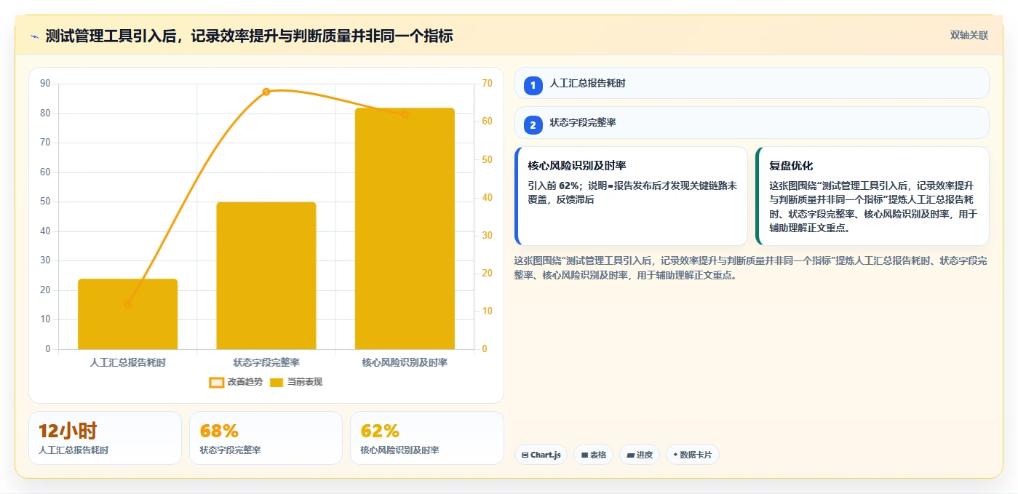Image resolution: width=1018 pixels, height=494 pixels.
Task: Click the x-axis label 核心风险识别及时率
Action: tap(405, 362)
